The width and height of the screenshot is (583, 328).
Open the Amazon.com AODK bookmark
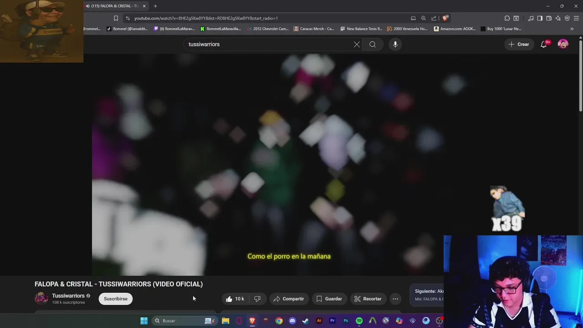coord(455,29)
